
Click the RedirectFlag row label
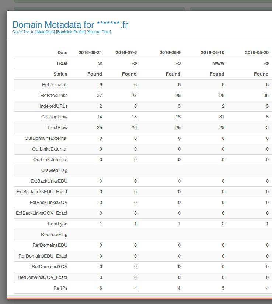[x=54, y=235]
